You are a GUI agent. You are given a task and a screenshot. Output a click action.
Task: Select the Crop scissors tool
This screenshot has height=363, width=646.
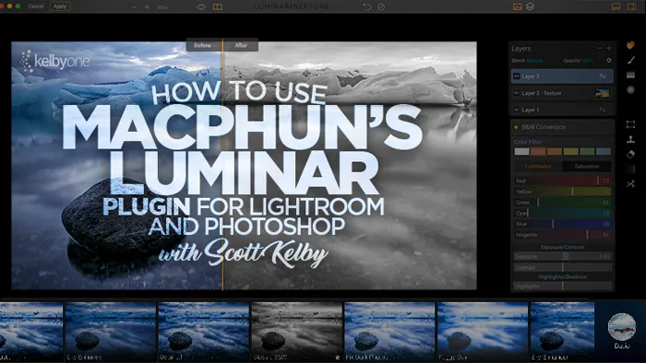630,183
